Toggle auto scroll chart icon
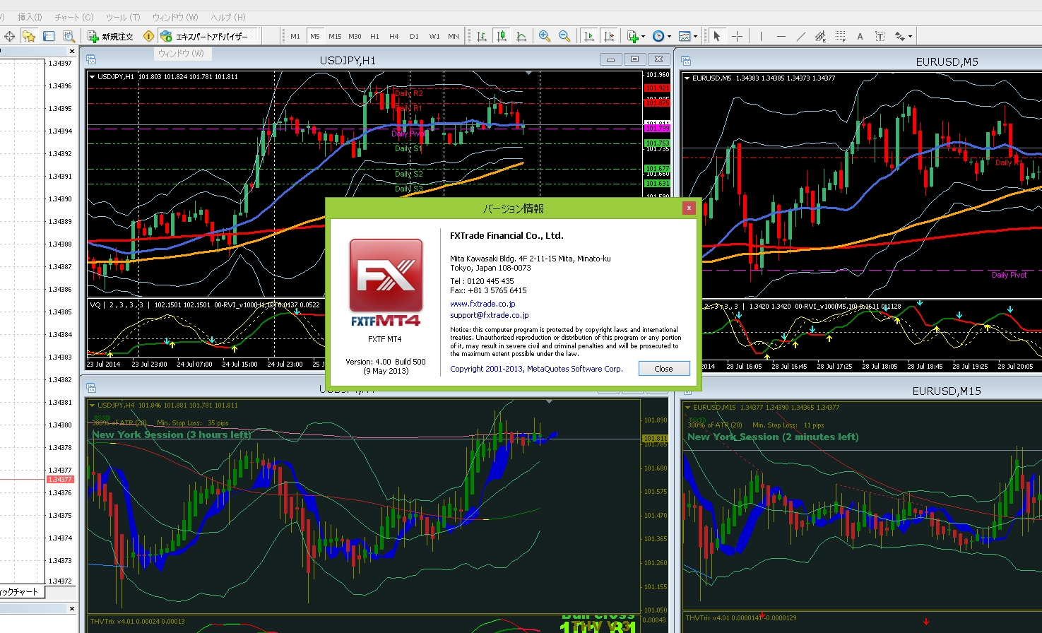 (x=588, y=36)
